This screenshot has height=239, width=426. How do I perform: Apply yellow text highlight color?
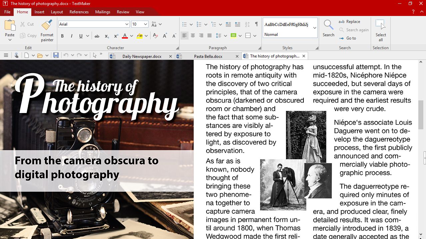(140, 36)
